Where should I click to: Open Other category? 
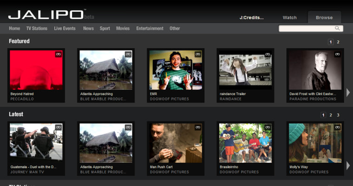[175, 29]
